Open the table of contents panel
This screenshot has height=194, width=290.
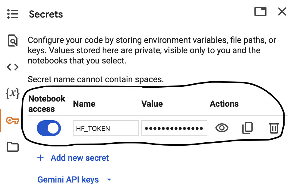coord(13,14)
